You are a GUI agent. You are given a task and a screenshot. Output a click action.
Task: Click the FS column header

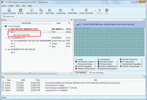coord(69,23)
